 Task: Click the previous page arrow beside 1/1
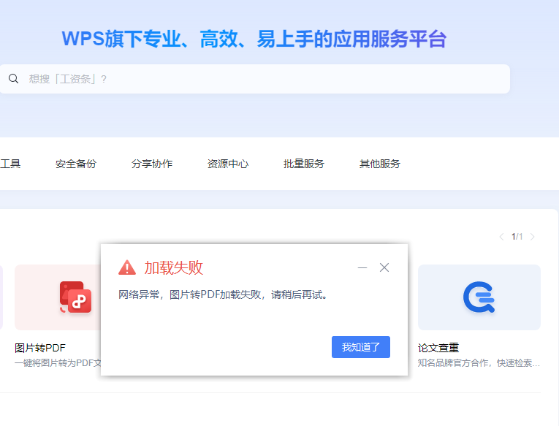click(x=501, y=237)
